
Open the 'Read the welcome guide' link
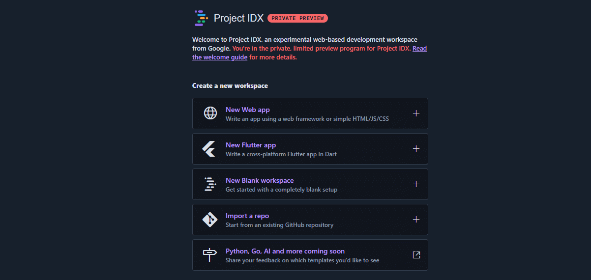220,57
